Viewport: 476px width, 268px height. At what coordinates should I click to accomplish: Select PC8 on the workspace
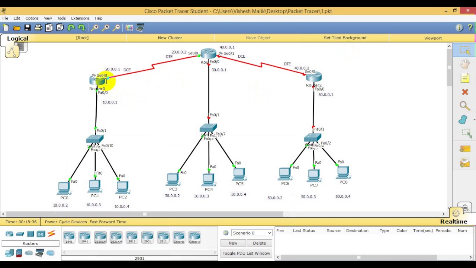click(343, 172)
